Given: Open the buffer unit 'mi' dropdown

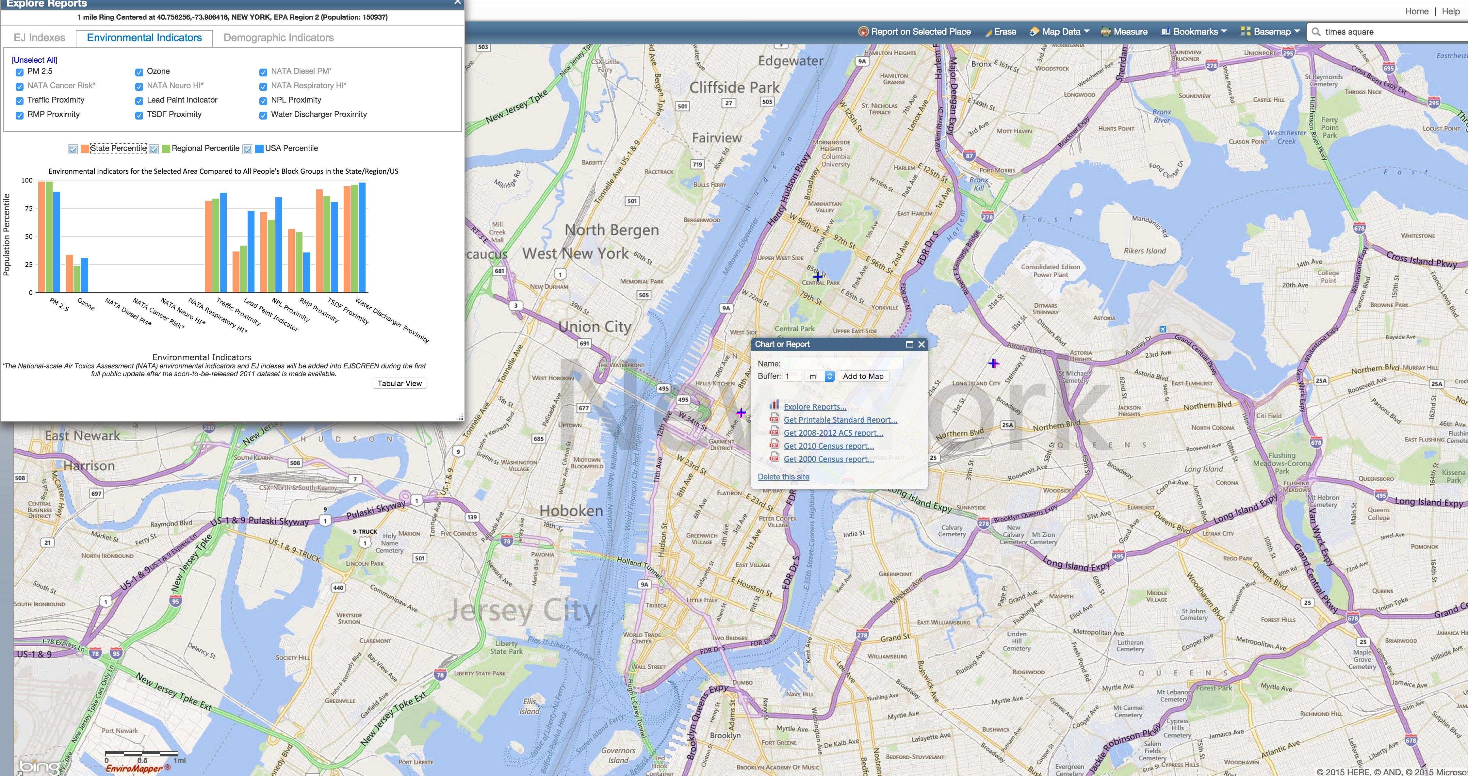Looking at the screenshot, I should 820,377.
